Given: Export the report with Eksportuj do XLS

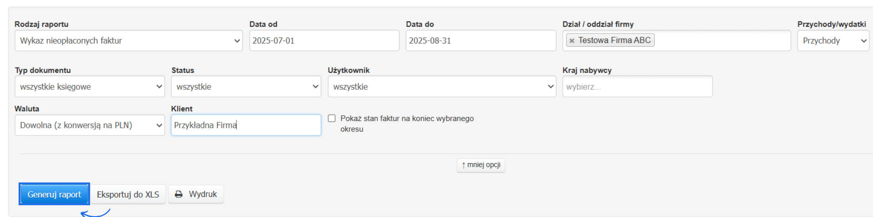Looking at the screenshot, I should pos(128,194).
